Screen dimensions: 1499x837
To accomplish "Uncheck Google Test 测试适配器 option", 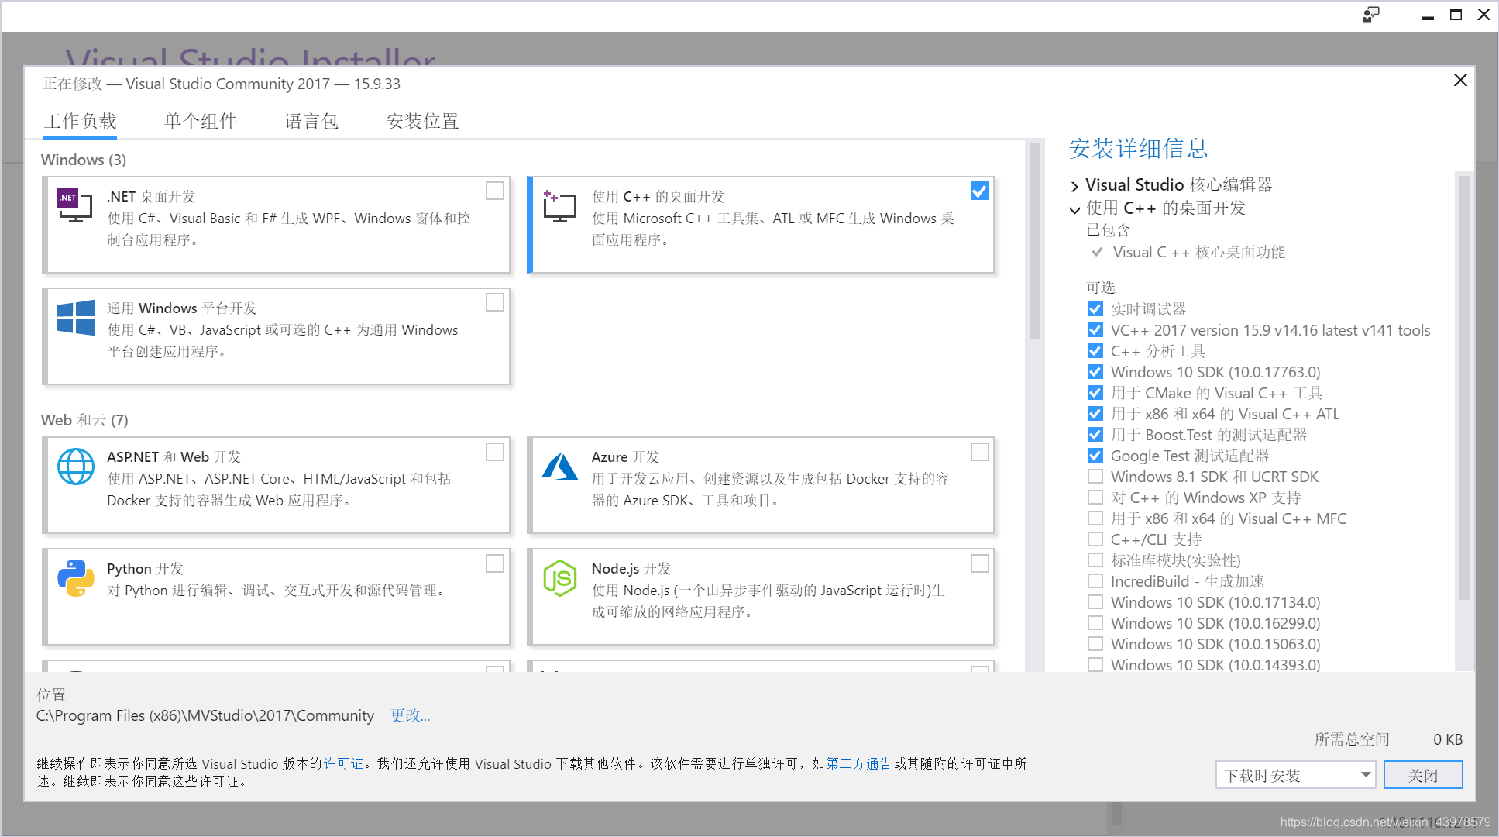I will click(1095, 456).
